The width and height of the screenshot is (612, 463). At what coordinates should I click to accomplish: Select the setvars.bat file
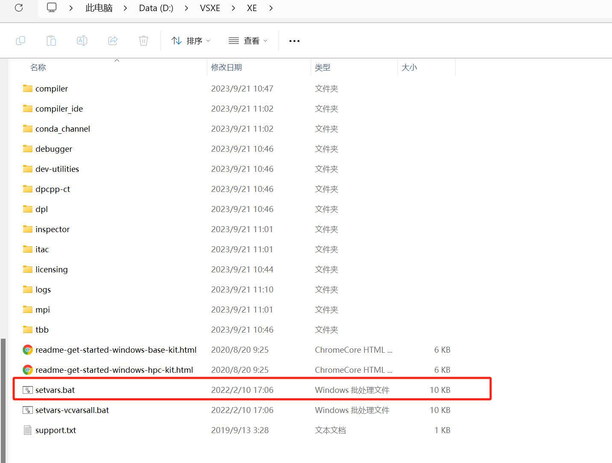[x=55, y=389]
